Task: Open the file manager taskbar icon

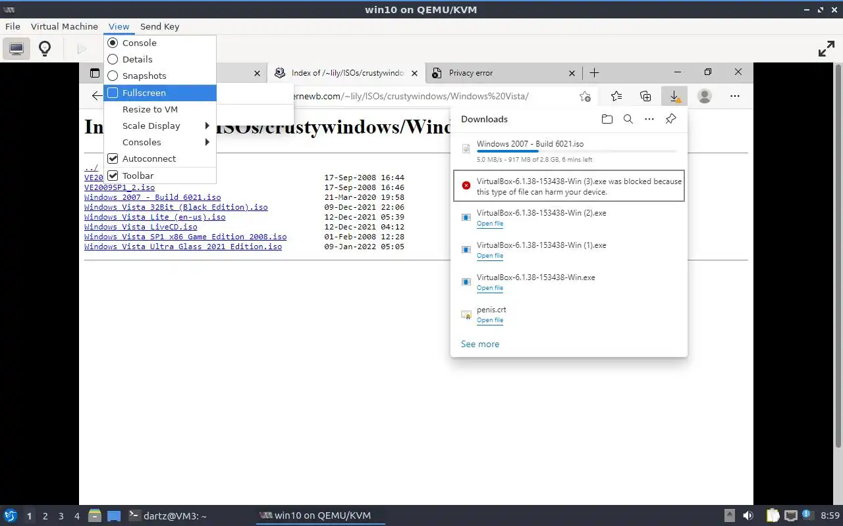Action: (94, 515)
